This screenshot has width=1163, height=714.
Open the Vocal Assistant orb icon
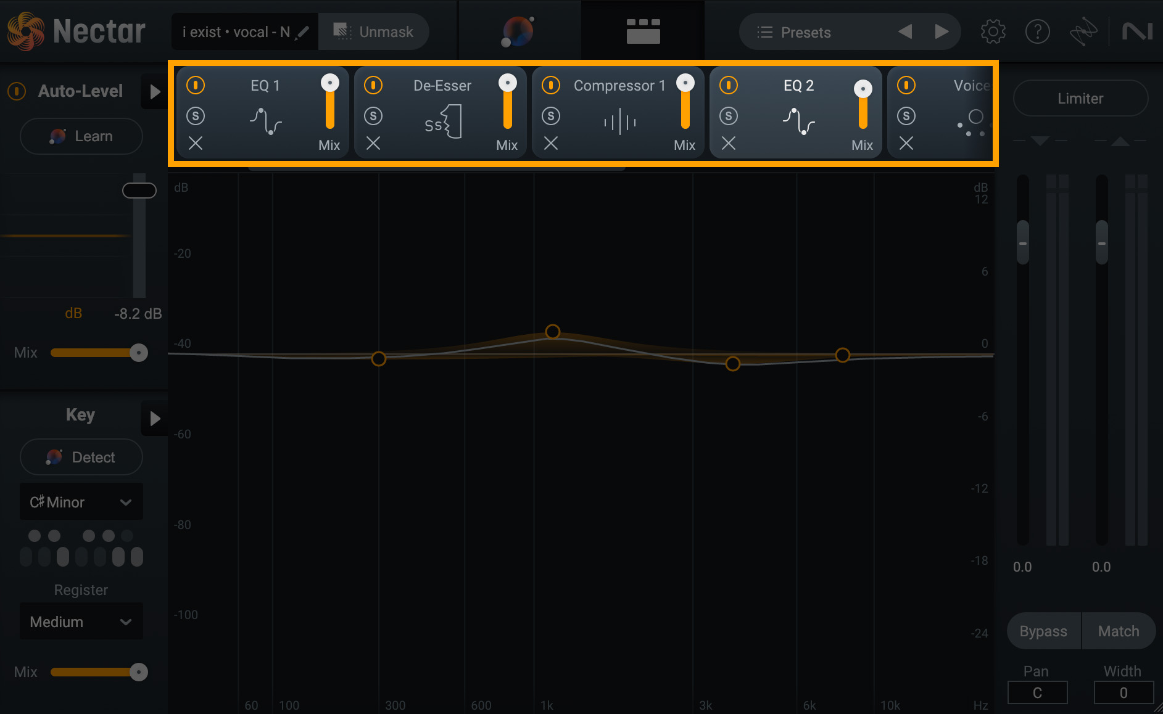click(x=518, y=31)
